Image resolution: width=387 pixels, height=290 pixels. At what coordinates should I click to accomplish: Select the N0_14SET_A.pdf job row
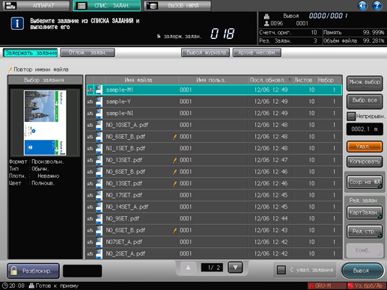point(214,207)
